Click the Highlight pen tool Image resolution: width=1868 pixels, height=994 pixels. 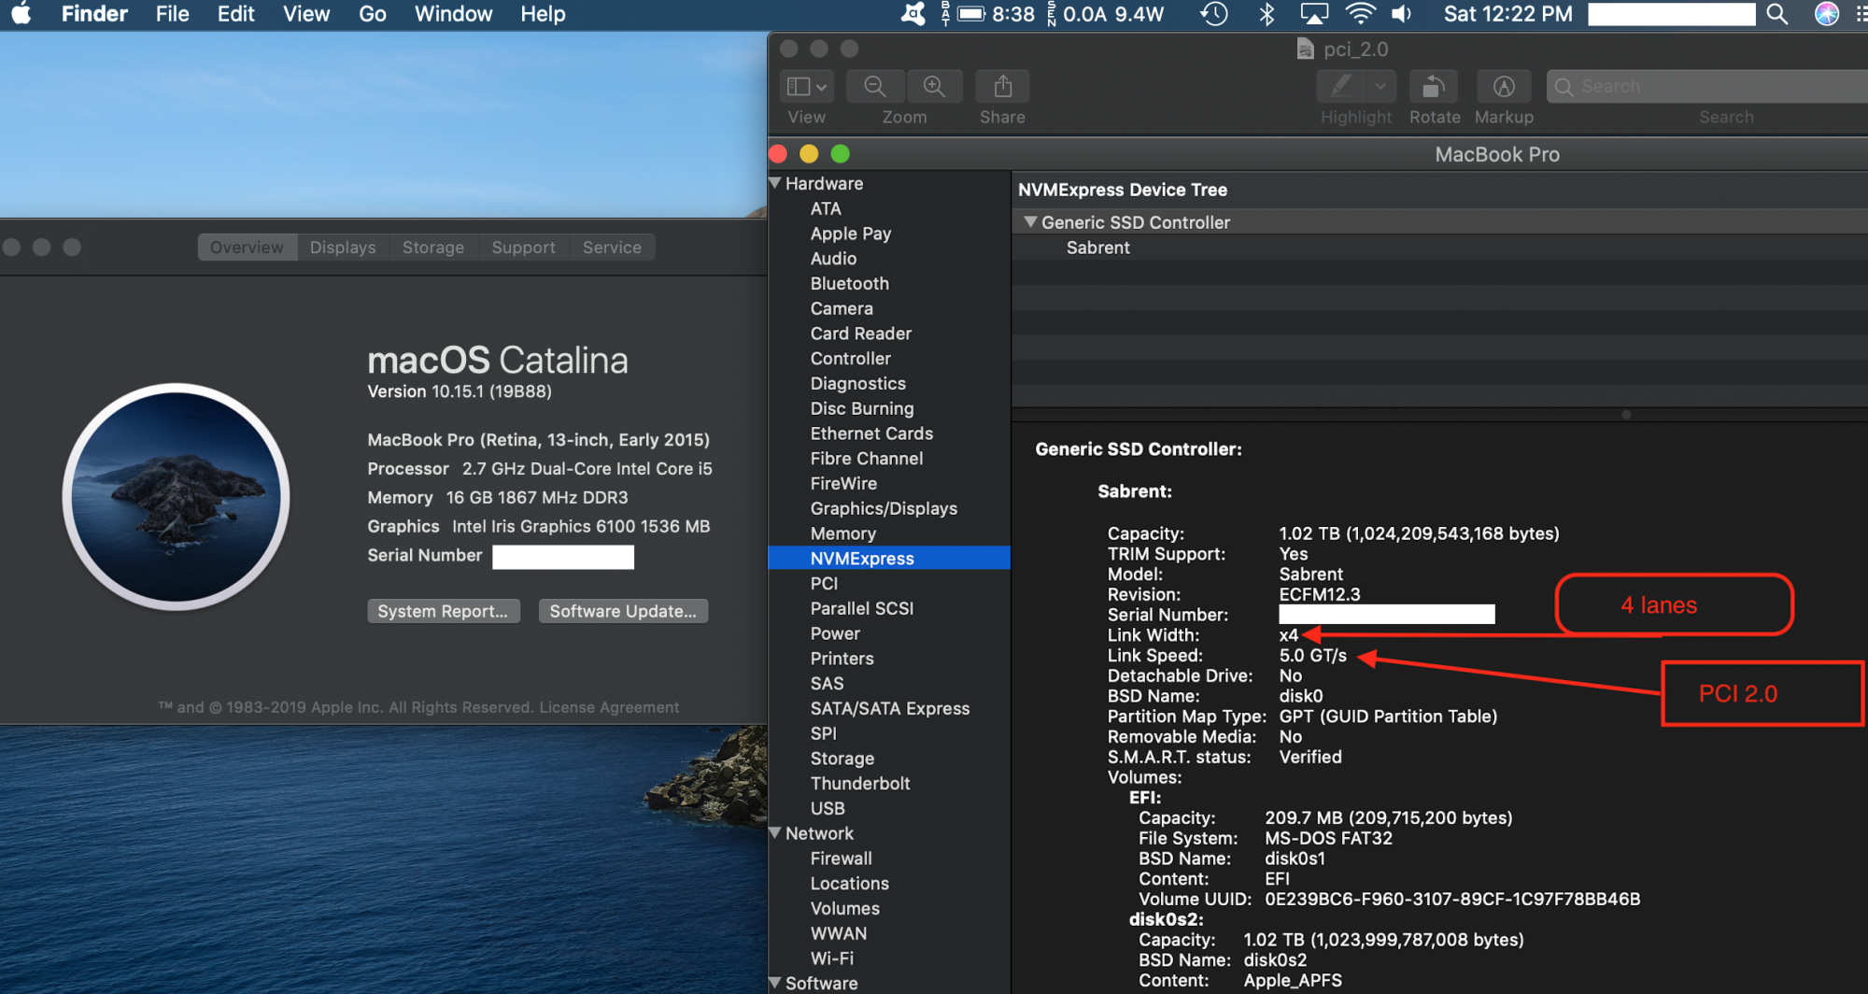tap(1341, 87)
